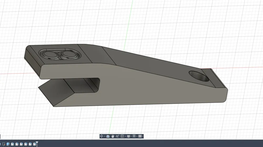
Task: Open the Zoom Window dropdown arrow
Action: [125, 136]
